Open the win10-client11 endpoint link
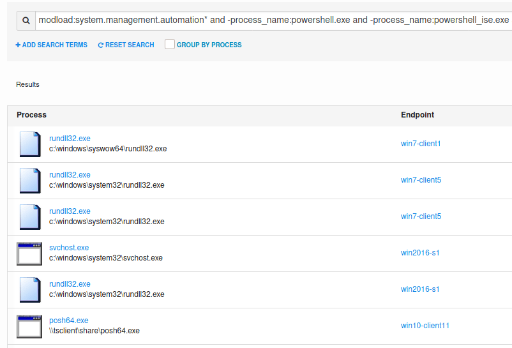 coord(425,326)
